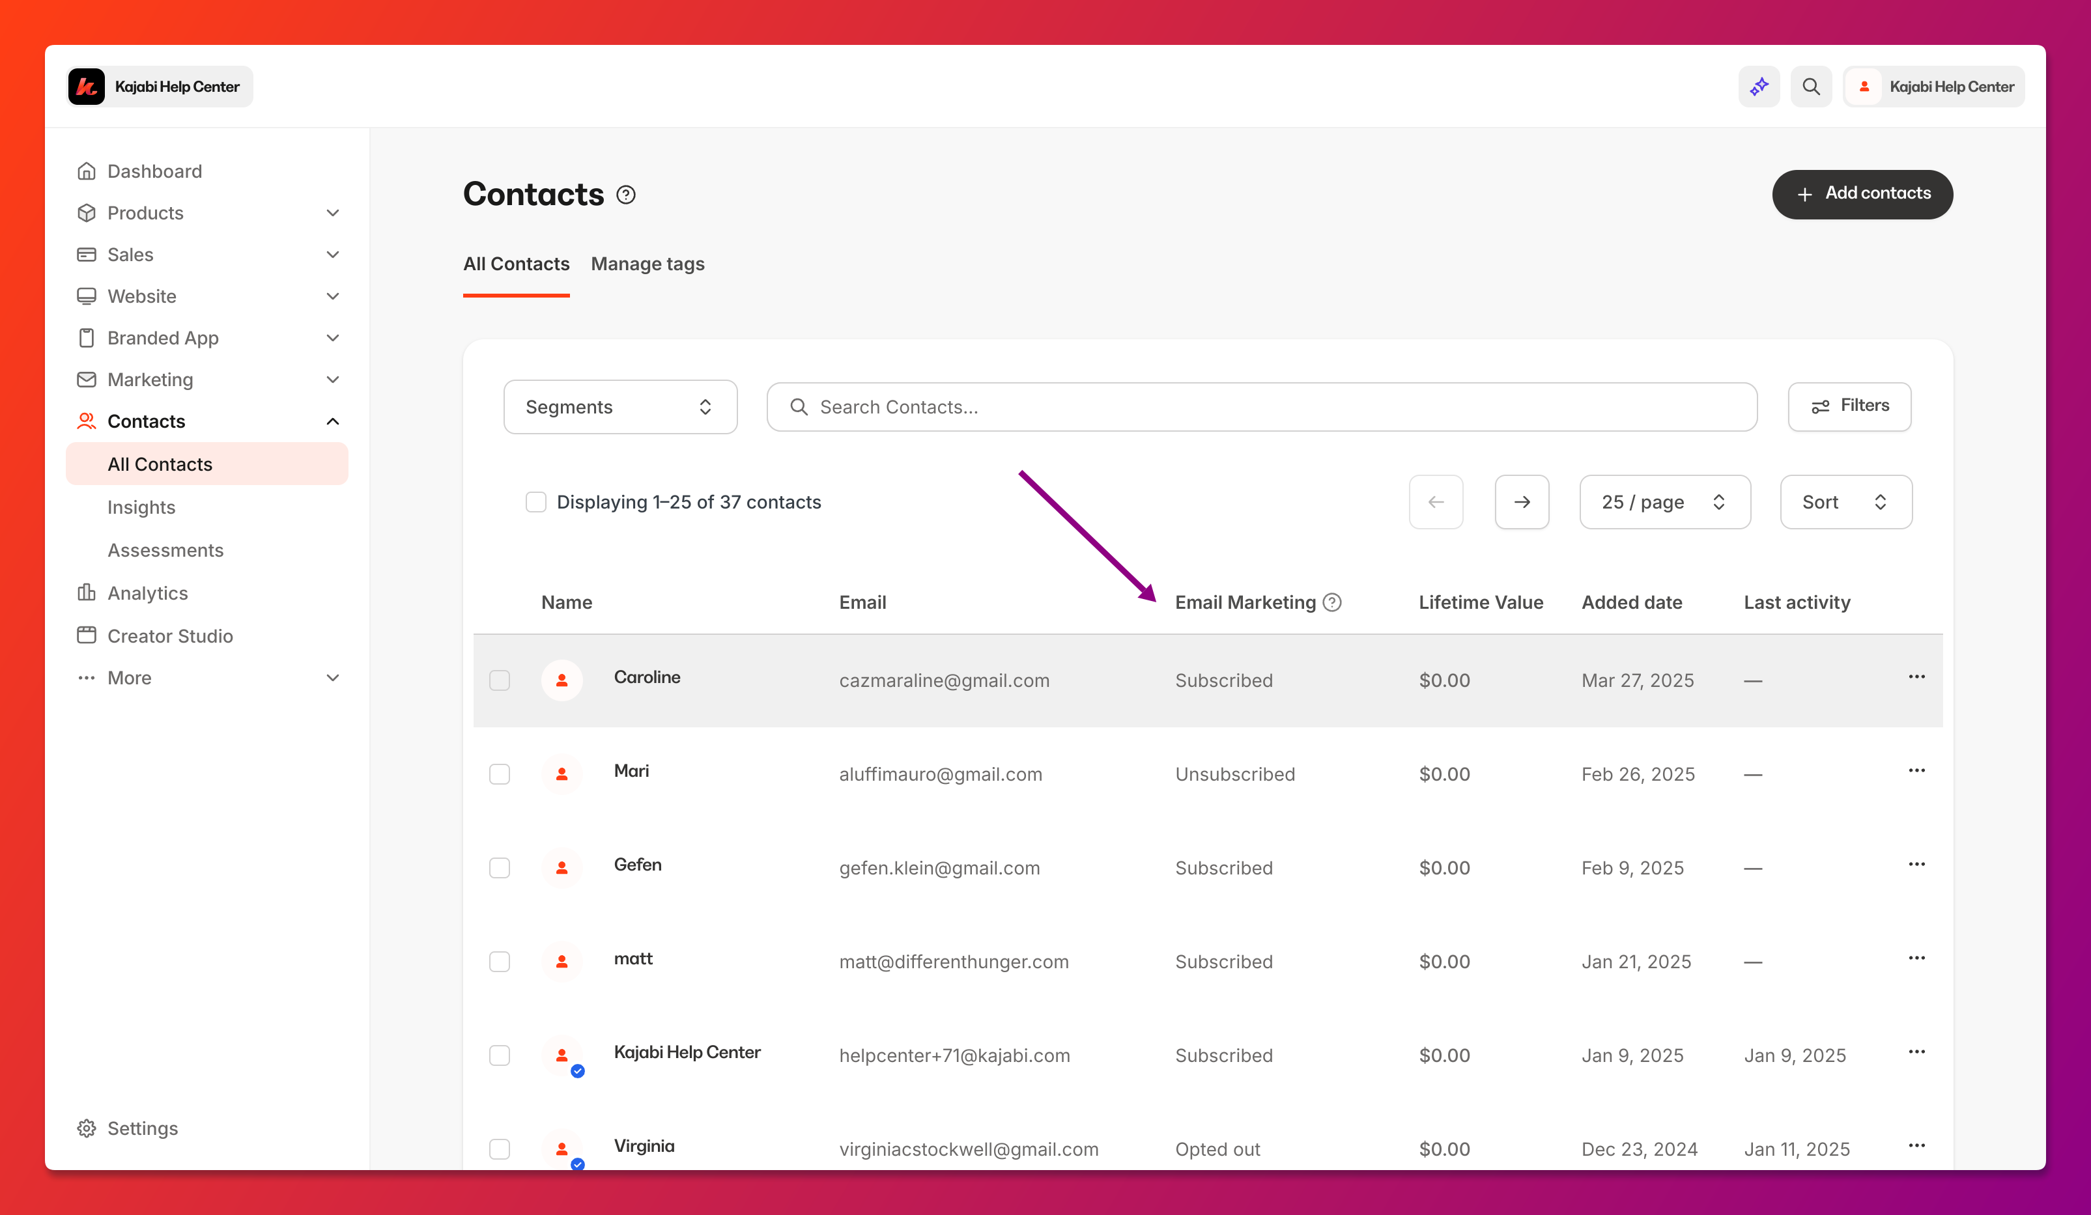Click email cazmaraline@gmail.com

click(x=943, y=680)
